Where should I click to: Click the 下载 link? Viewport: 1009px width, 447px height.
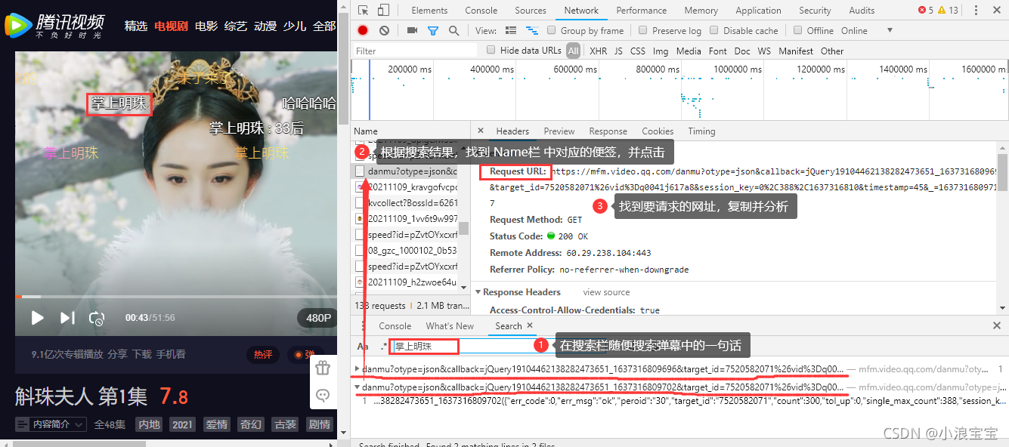pos(141,354)
